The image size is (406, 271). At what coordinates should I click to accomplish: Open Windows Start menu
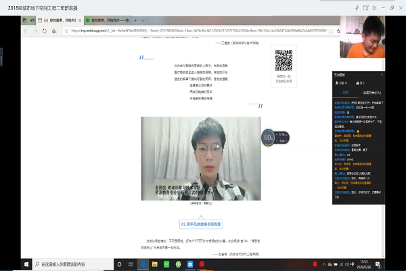click(x=26, y=264)
